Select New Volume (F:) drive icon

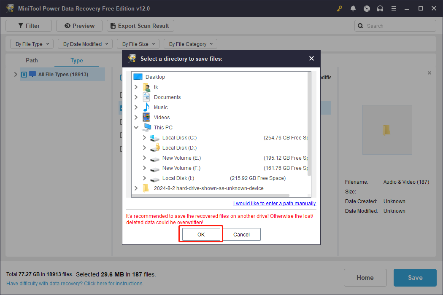(155, 170)
